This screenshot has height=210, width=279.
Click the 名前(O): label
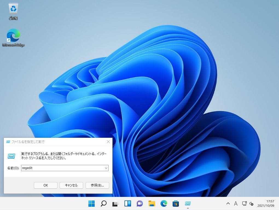pyautogui.click(x=13, y=168)
